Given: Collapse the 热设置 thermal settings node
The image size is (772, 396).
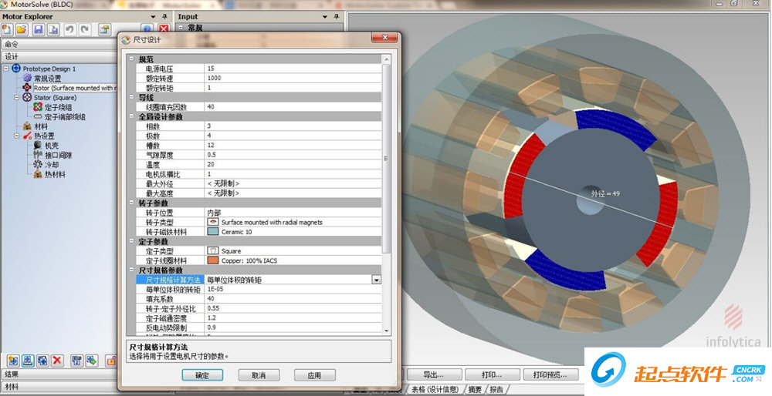Looking at the screenshot, I should pyautogui.click(x=16, y=136).
